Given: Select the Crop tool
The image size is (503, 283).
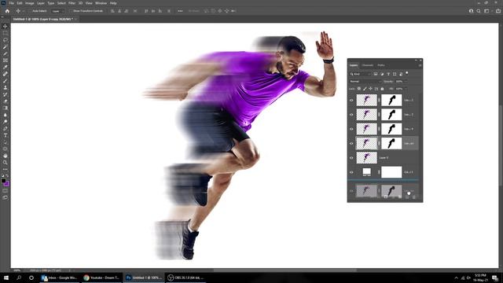Looking at the screenshot, I should (x=6, y=53).
